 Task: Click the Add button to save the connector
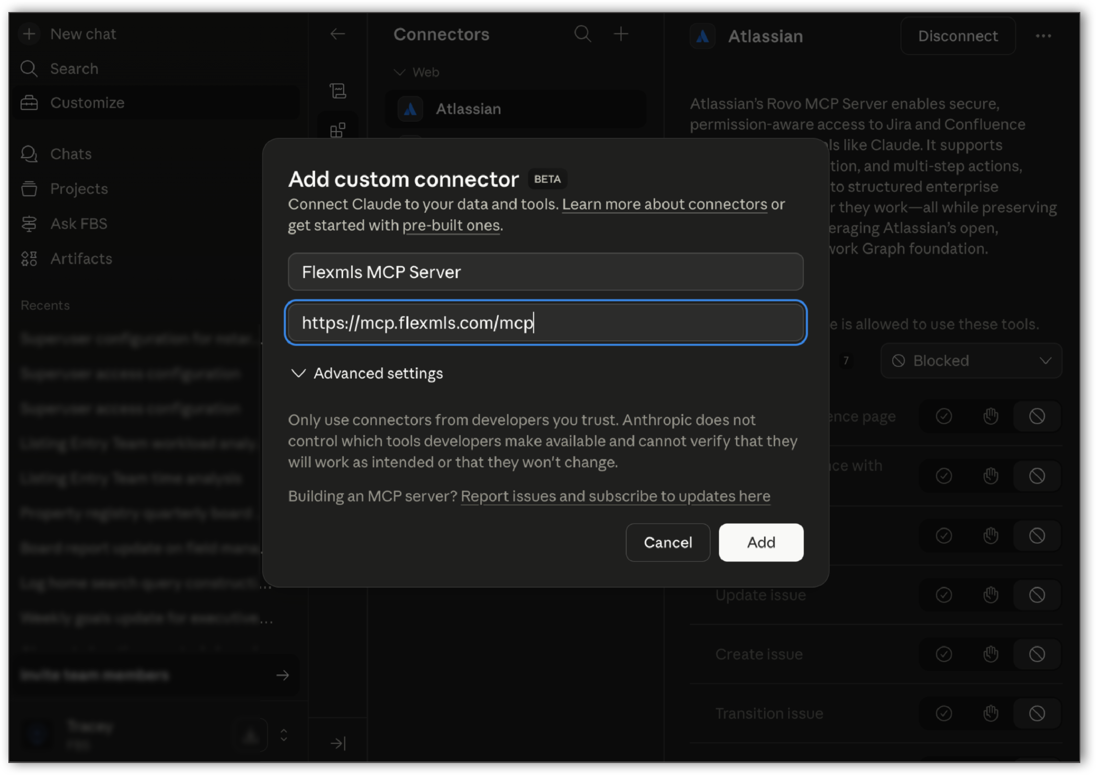point(761,542)
